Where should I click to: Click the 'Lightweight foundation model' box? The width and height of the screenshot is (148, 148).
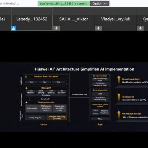click(60, 108)
